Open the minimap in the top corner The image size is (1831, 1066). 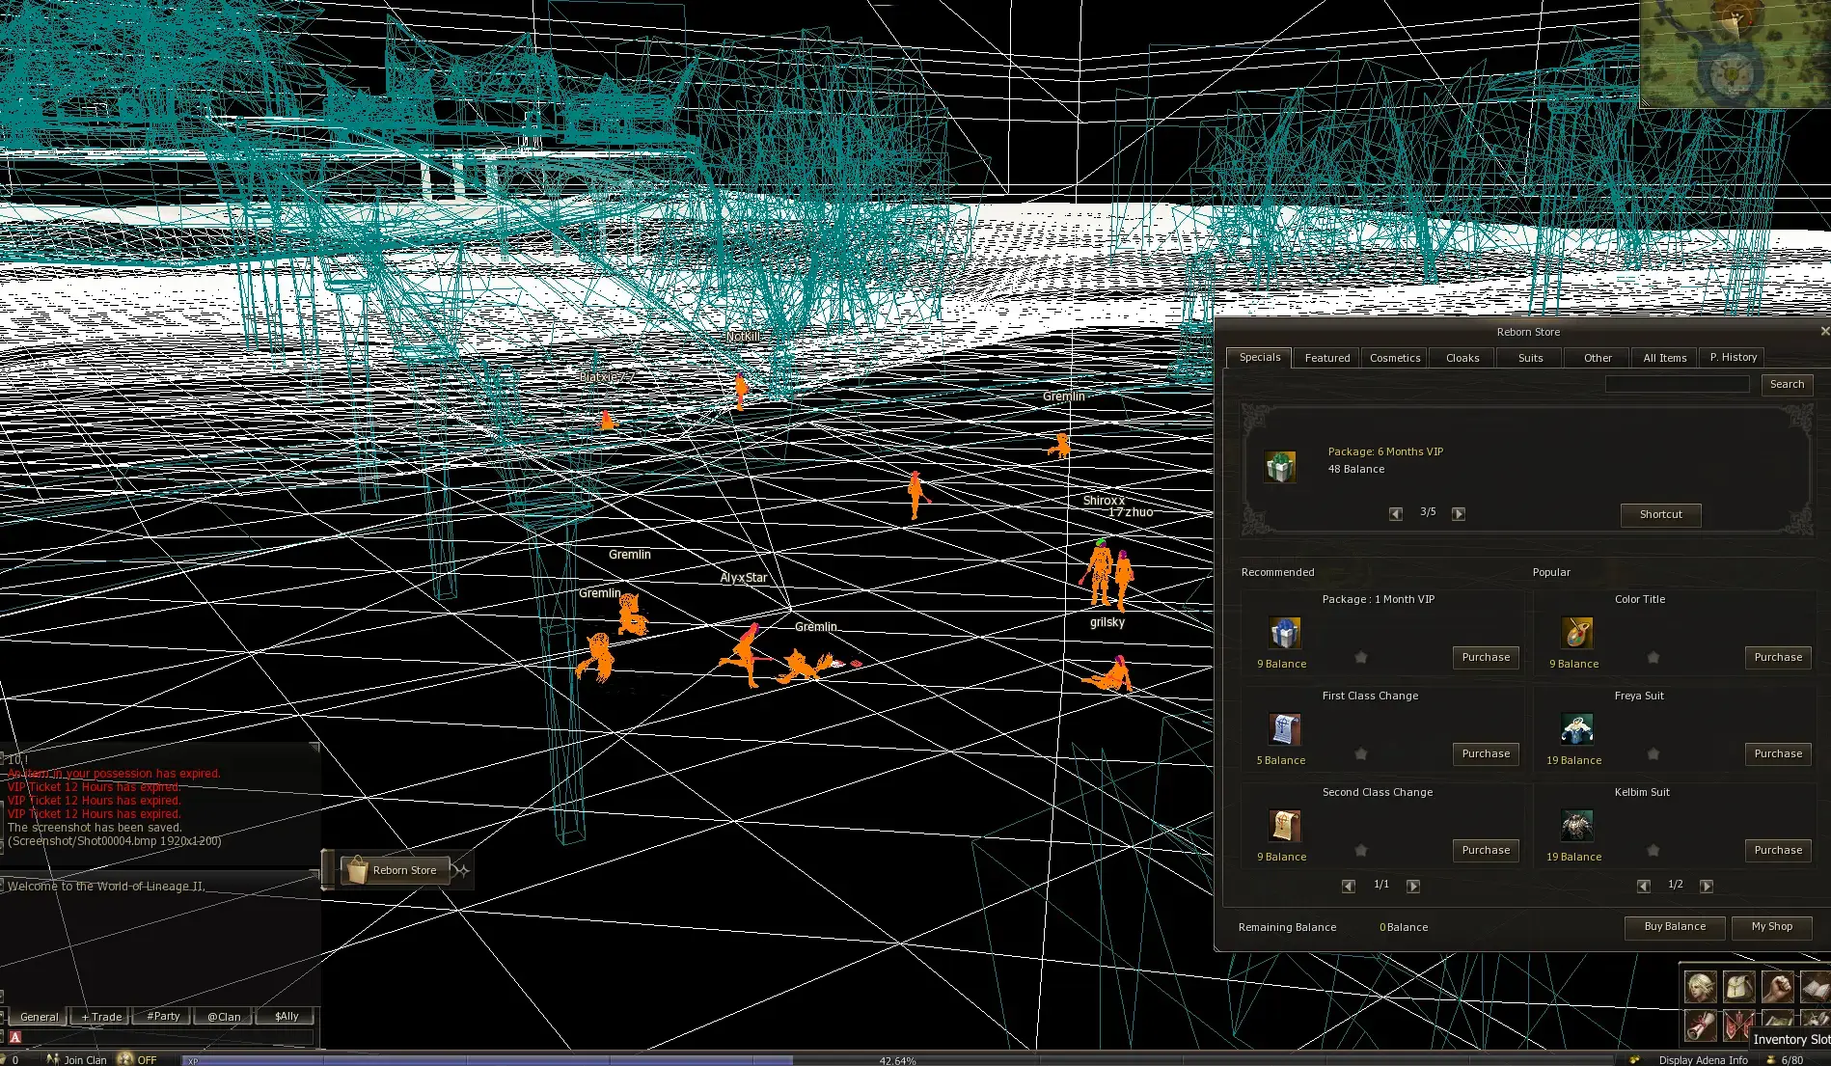(x=1735, y=53)
